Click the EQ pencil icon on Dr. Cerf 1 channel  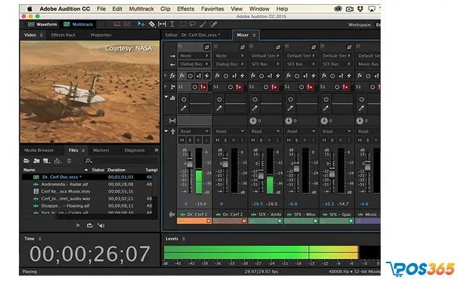184,109
